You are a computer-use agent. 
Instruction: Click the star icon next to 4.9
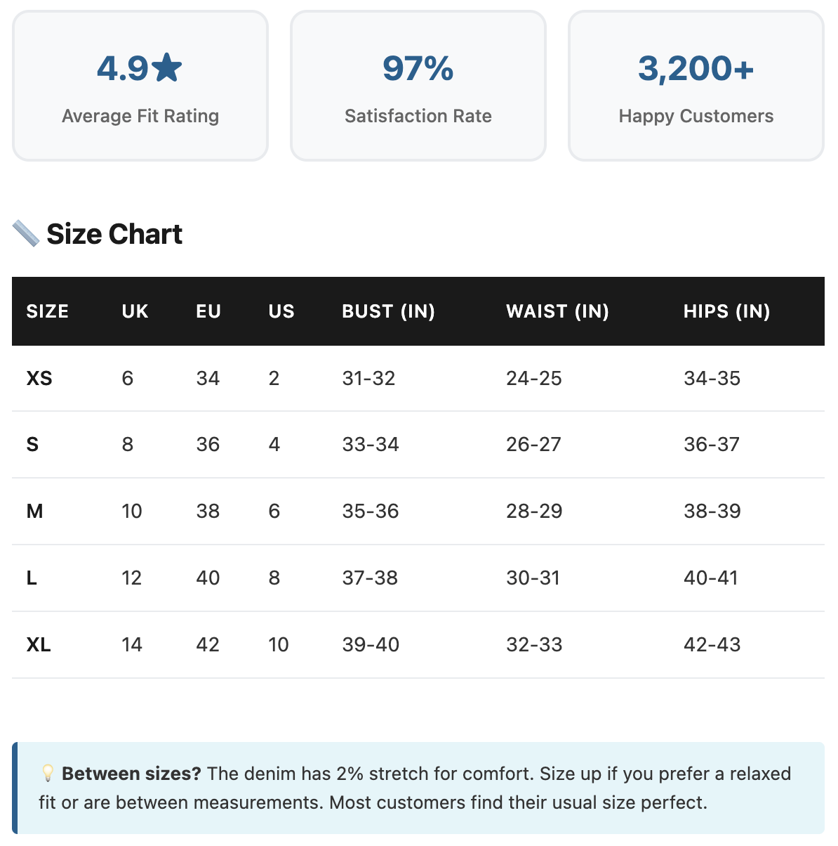pos(167,68)
